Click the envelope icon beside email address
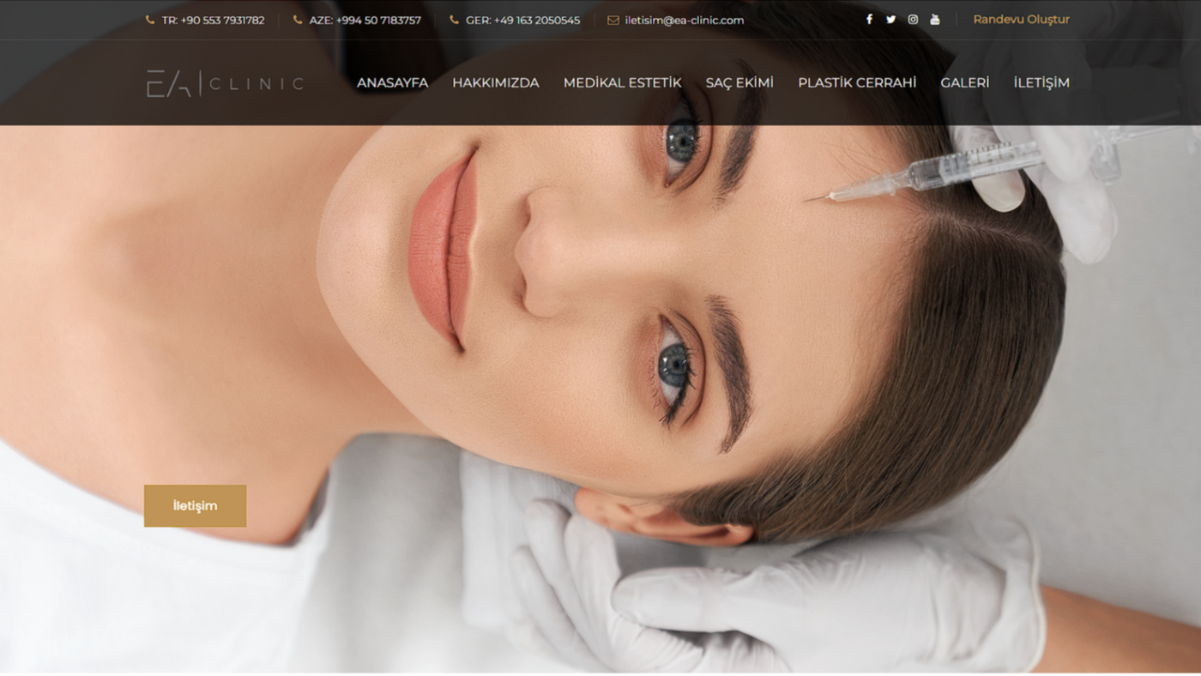Viewport: 1201px width, 676px height. click(613, 21)
